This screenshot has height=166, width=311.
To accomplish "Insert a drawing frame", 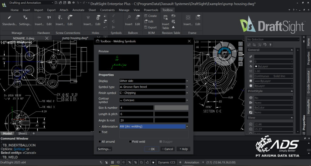I will tap(188, 20).
